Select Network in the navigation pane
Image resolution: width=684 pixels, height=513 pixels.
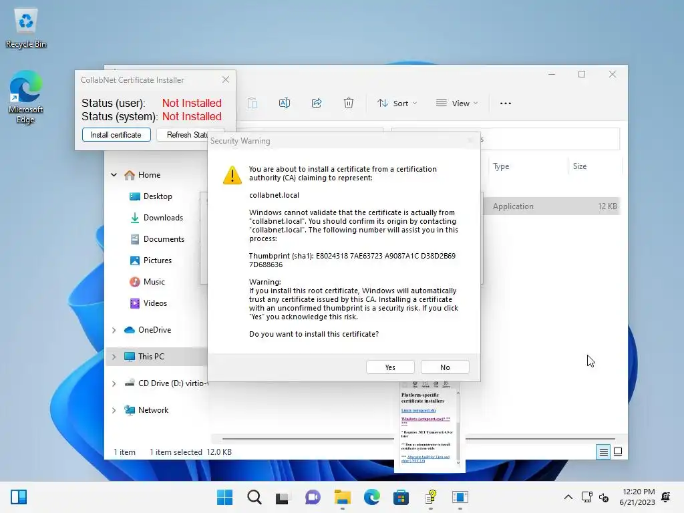(x=153, y=410)
